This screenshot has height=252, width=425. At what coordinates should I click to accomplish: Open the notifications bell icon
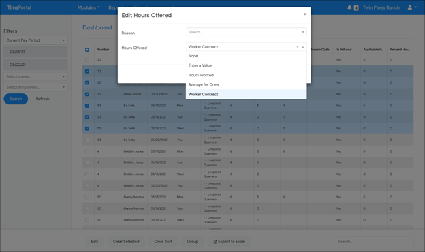(x=349, y=7)
